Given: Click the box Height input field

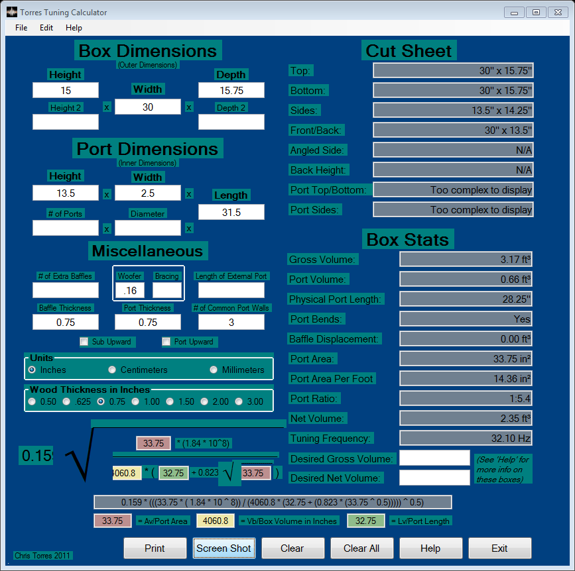Looking at the screenshot, I should (66, 90).
